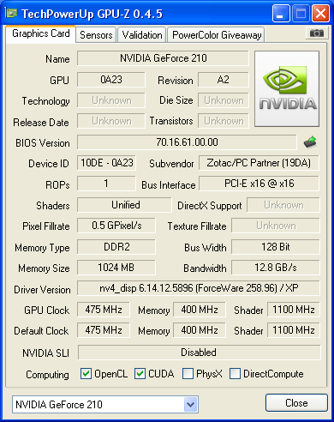This screenshot has width=334, height=422.
Task: Click the Transistors Unknown field
Action: (224, 121)
